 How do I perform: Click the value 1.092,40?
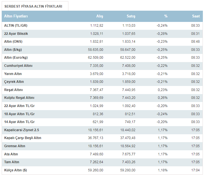(129, 106)
